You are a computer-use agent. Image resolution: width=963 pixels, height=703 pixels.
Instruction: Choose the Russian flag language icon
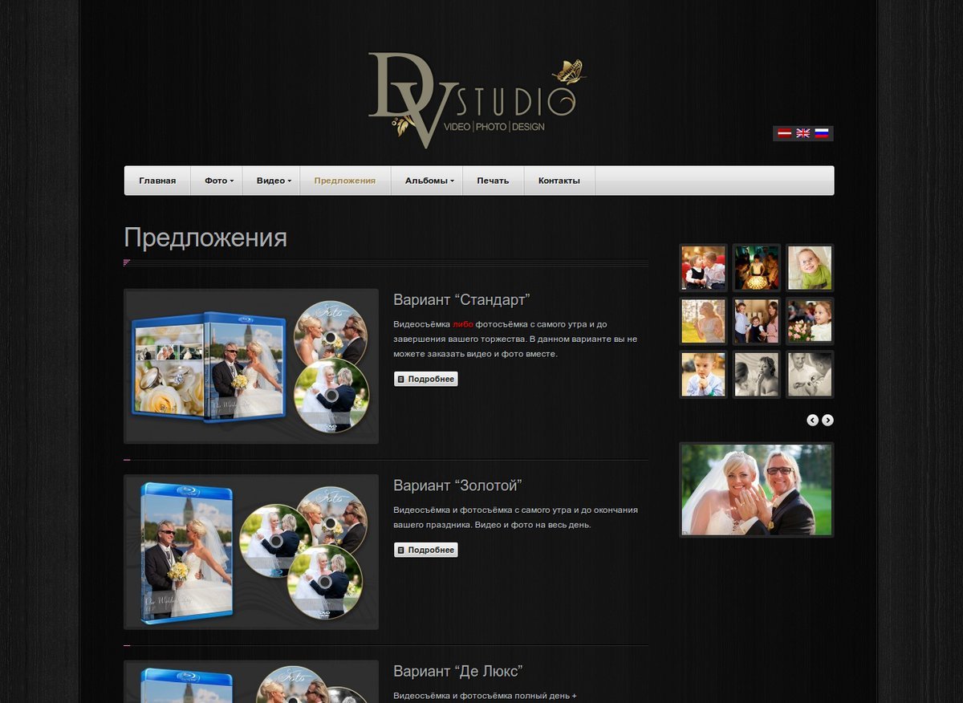[822, 133]
